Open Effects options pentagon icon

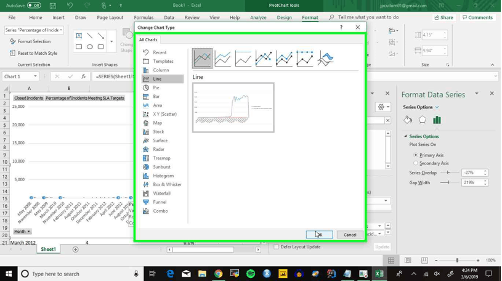pyautogui.click(x=423, y=120)
